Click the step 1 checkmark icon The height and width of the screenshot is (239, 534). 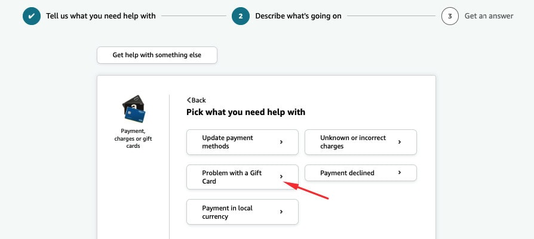(32, 16)
